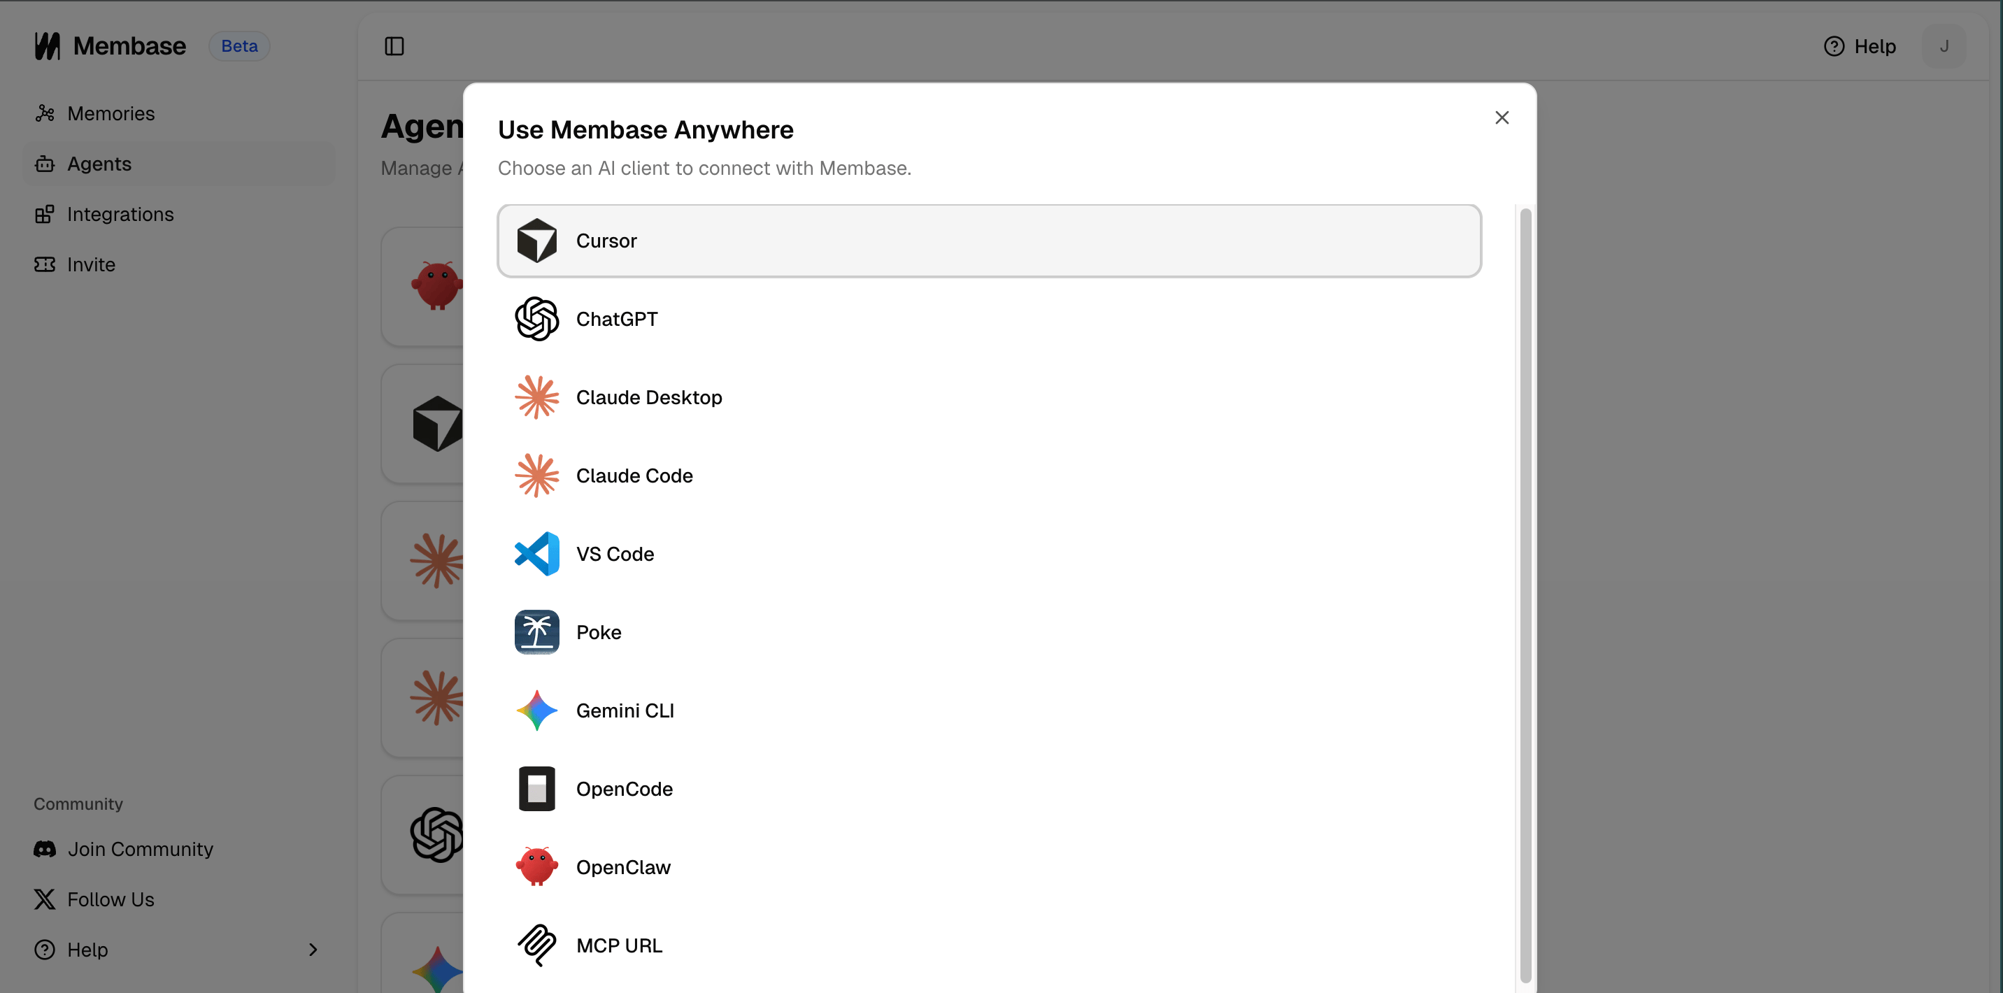
Task: Click the Invite ticket icon
Action: (x=45, y=264)
